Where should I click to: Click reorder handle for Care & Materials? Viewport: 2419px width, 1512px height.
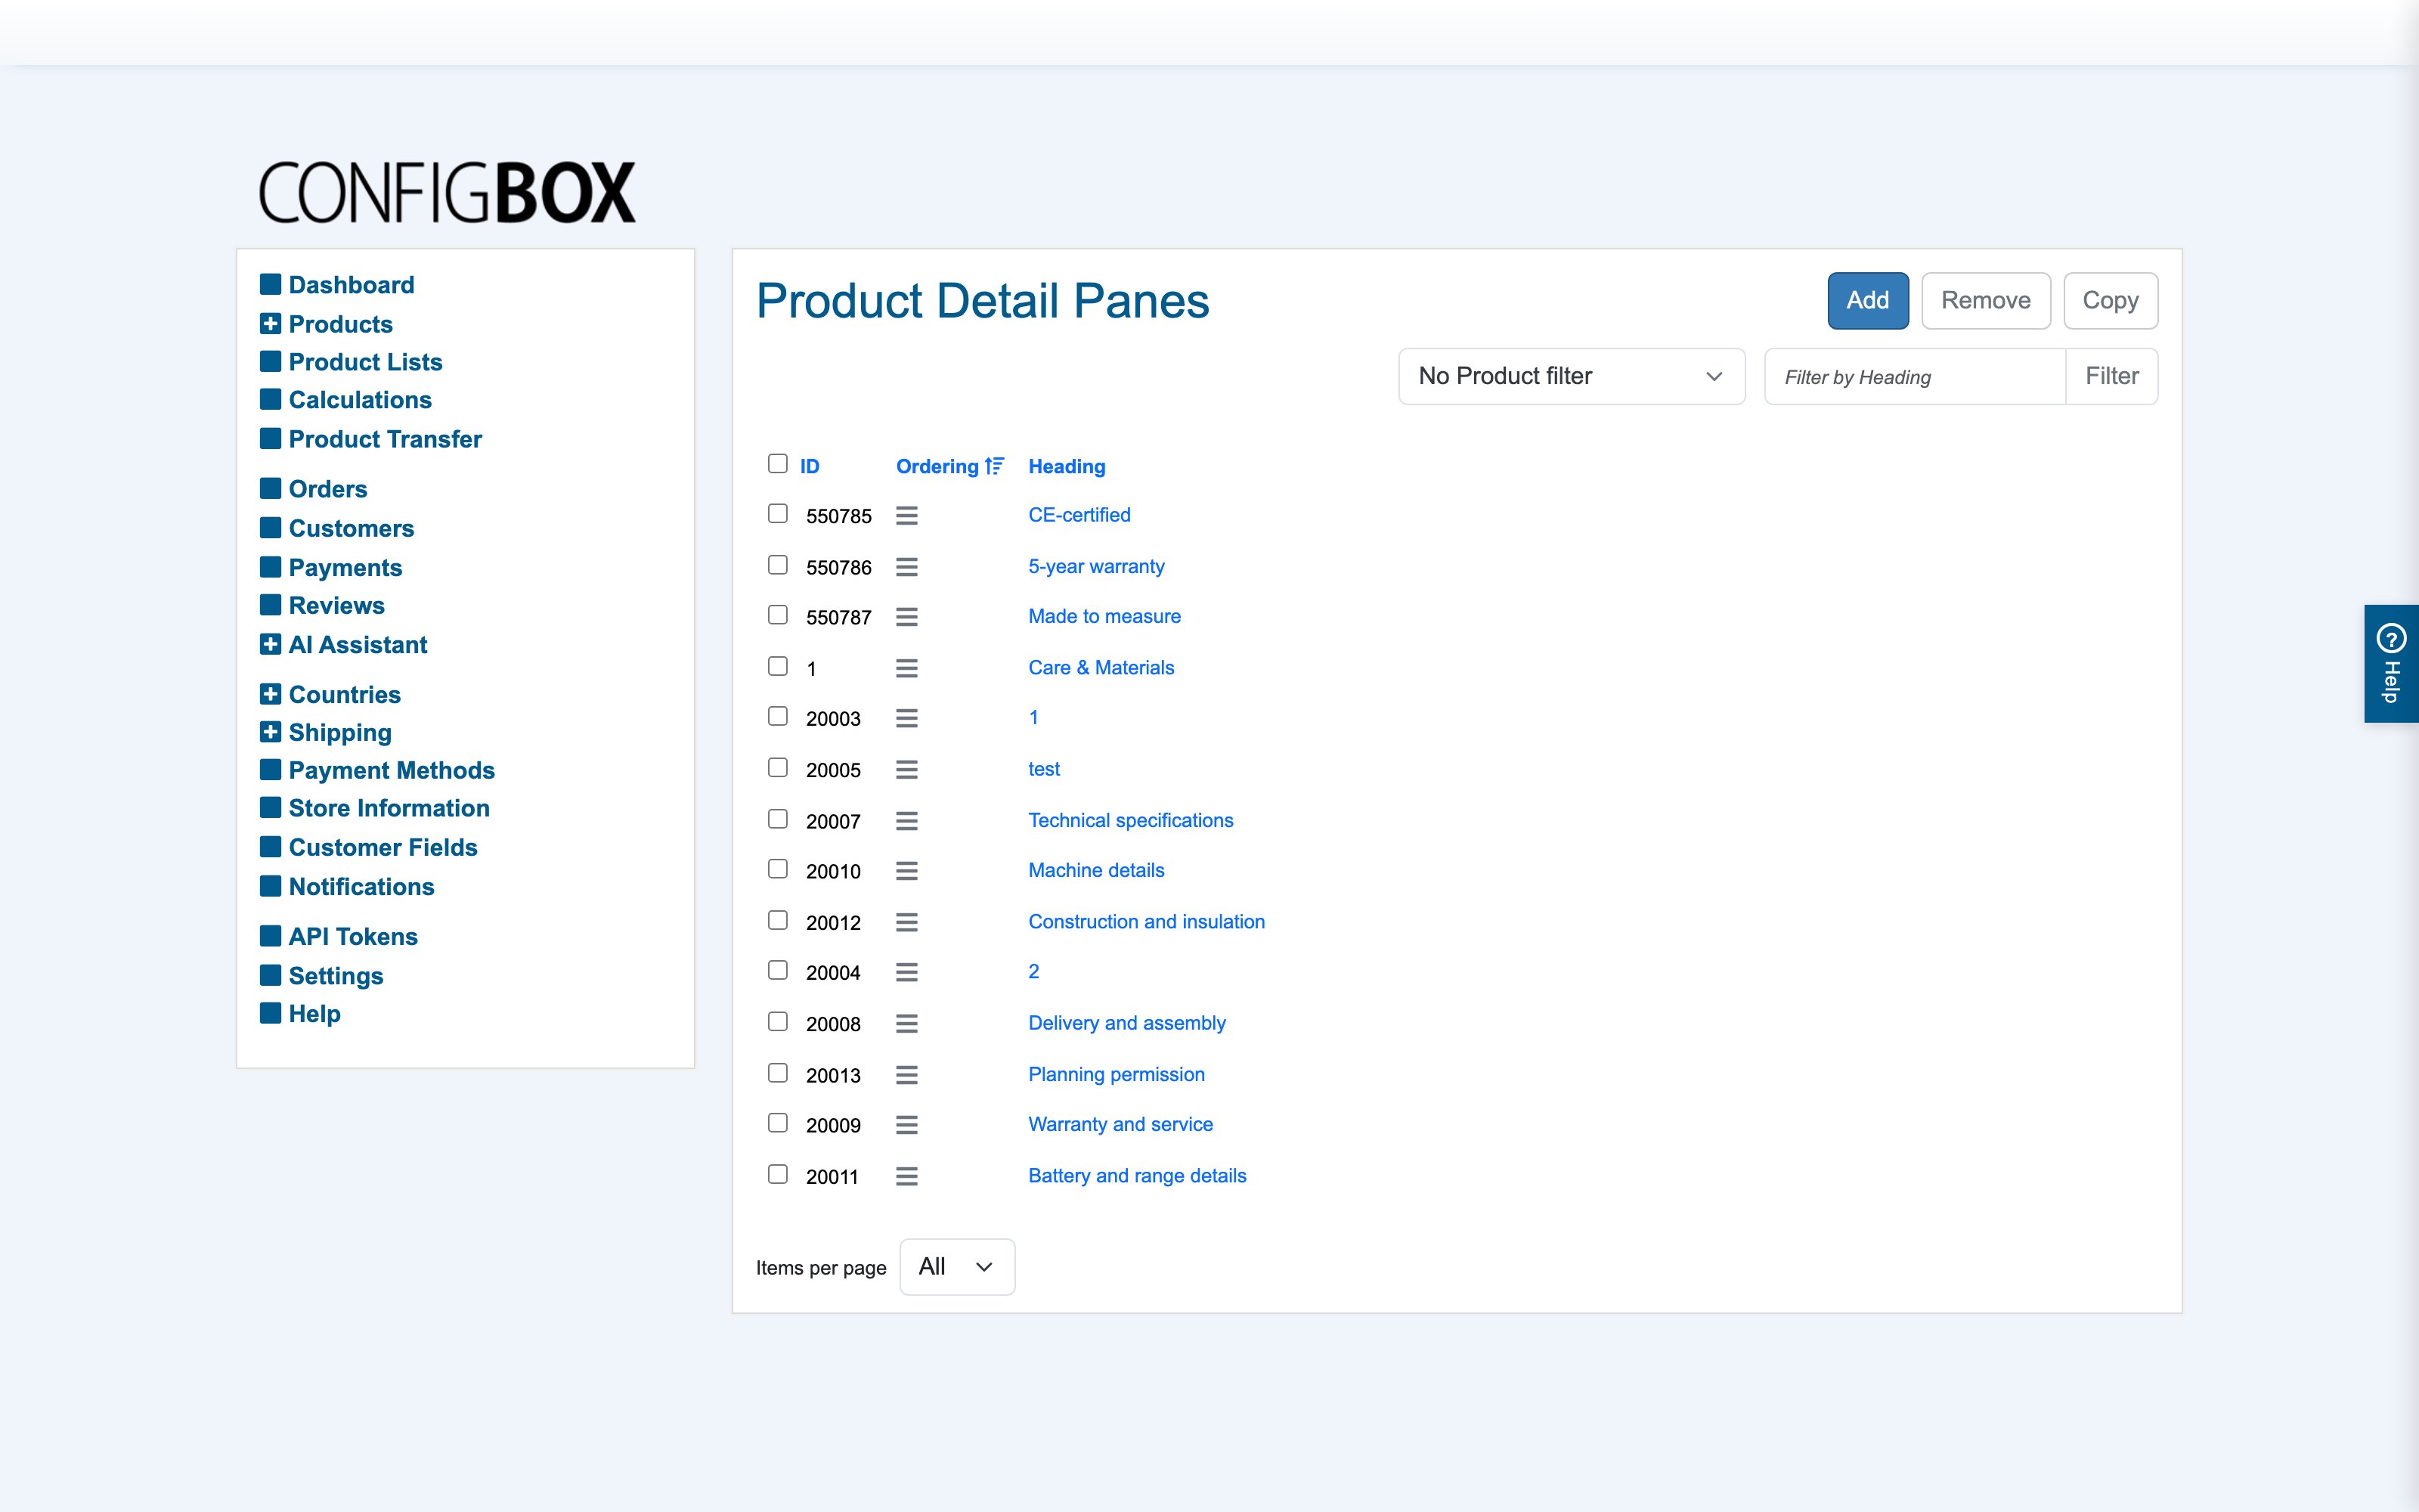point(906,668)
